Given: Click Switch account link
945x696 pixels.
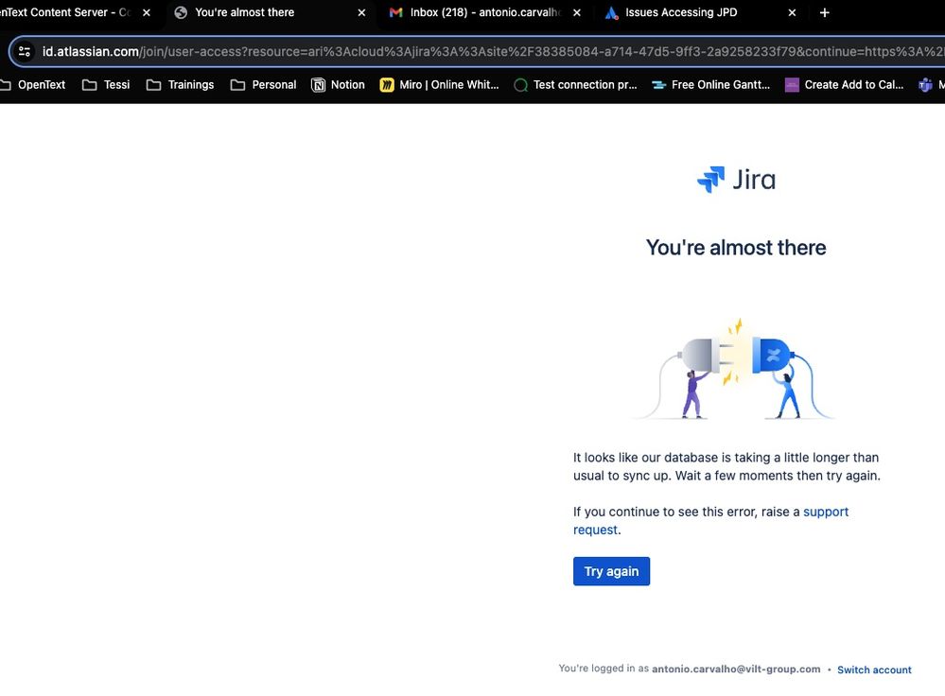Looking at the screenshot, I should pos(874,670).
